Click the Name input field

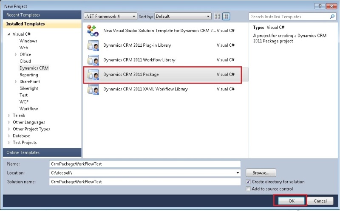tap(145, 164)
